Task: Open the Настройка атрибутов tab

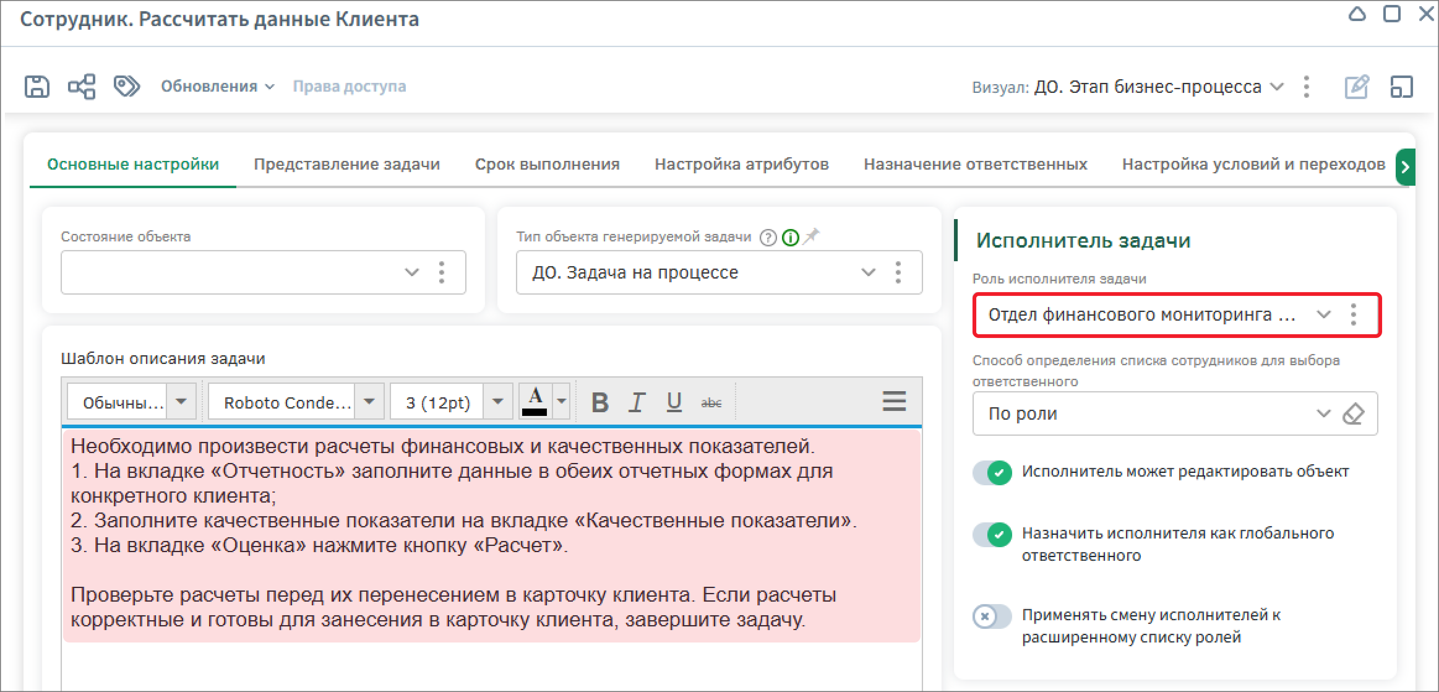Action: click(x=742, y=165)
